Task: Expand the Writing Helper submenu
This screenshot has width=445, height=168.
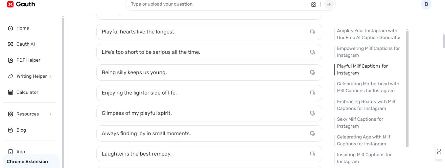Action: tap(50, 76)
